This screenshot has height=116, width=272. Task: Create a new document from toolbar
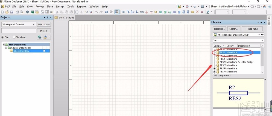tap(2, 12)
